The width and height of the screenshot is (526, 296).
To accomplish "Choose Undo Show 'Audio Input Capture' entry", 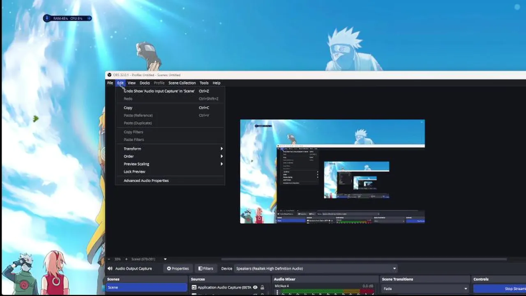I will (x=170, y=91).
